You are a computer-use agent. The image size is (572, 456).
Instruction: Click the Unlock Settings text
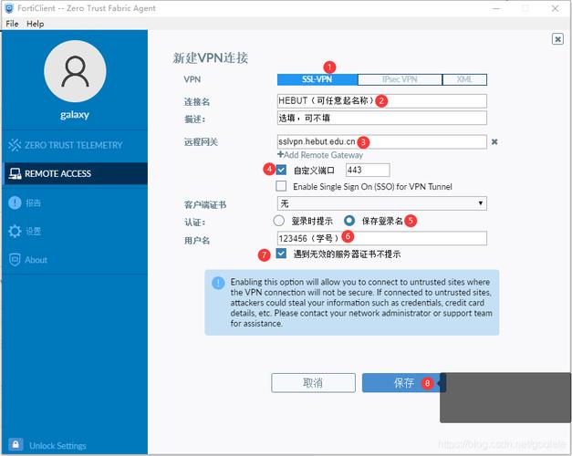(x=57, y=445)
